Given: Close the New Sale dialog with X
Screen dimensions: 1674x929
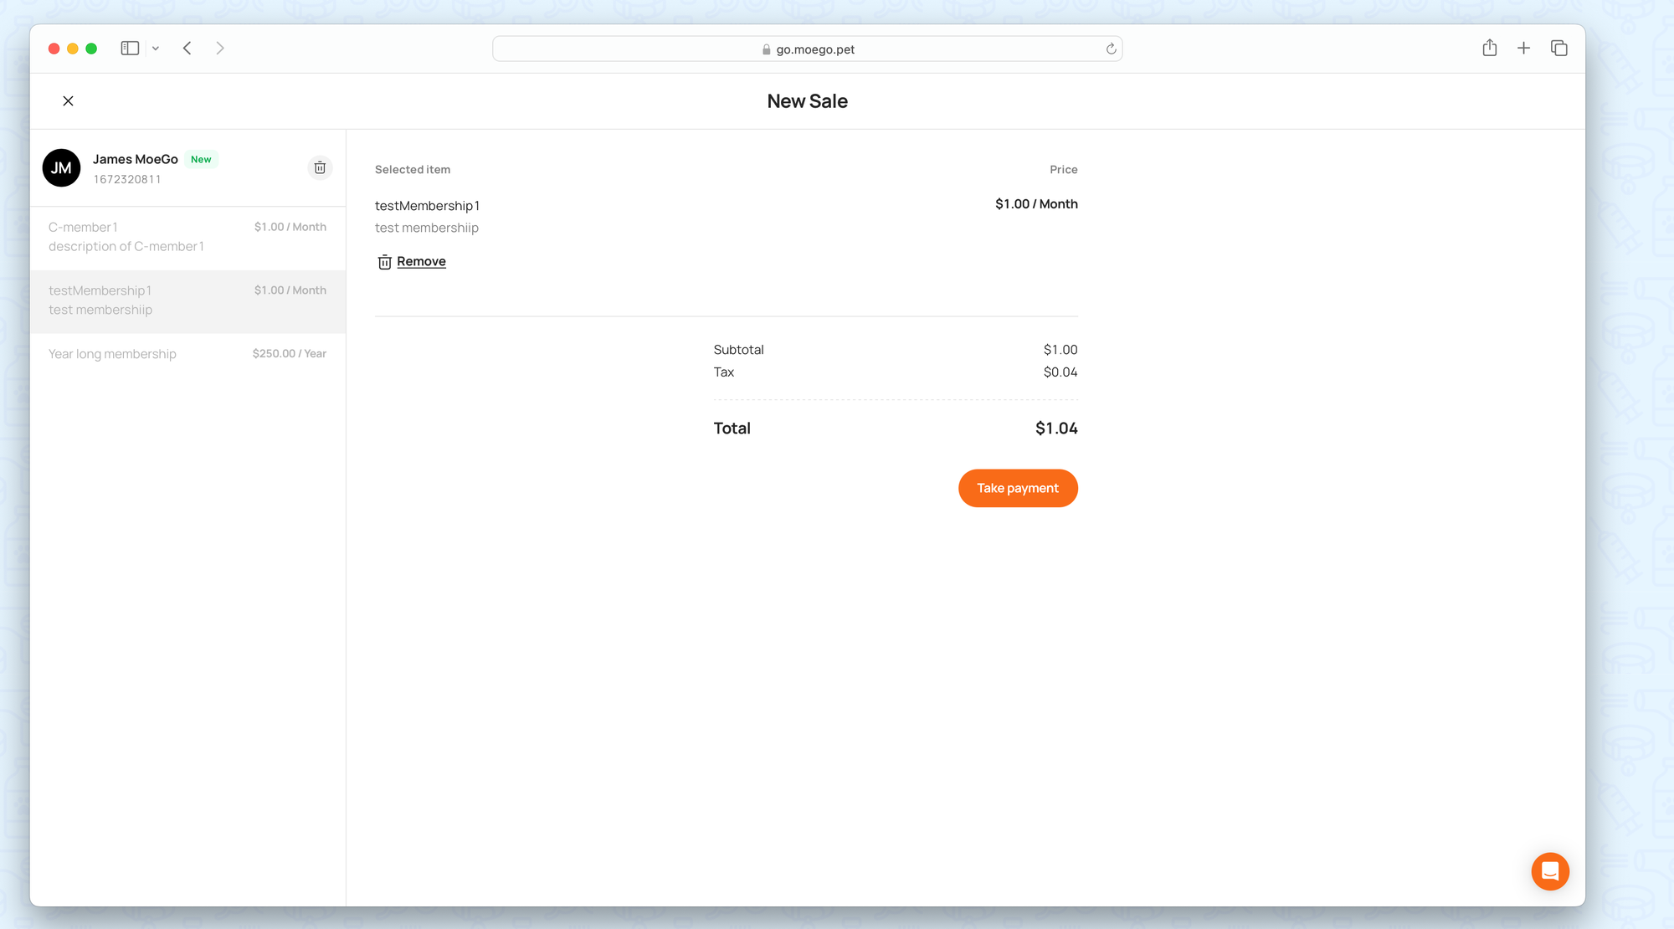Looking at the screenshot, I should 68,101.
